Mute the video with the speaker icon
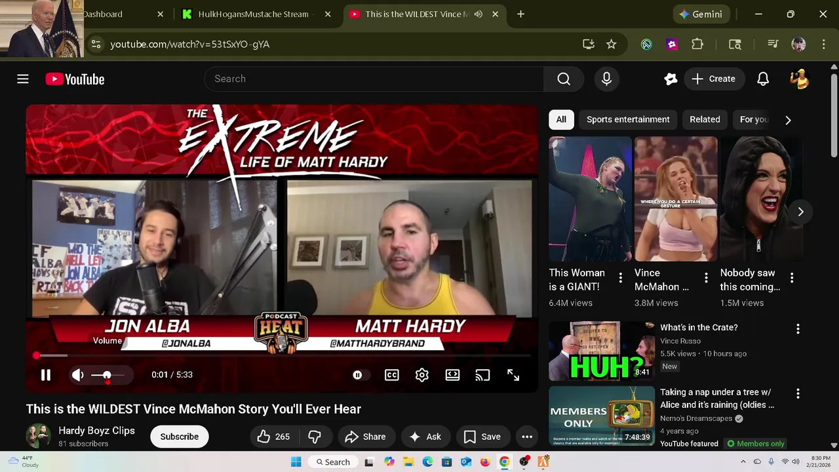839x472 pixels. click(x=78, y=375)
